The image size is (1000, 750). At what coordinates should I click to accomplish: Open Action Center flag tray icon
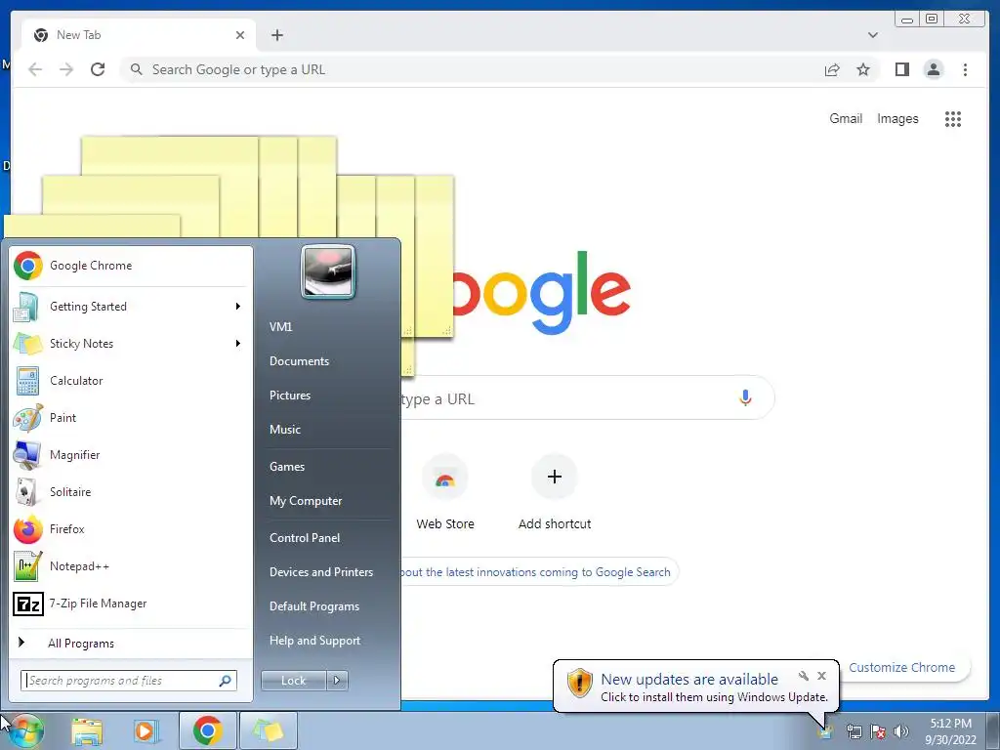click(x=878, y=731)
